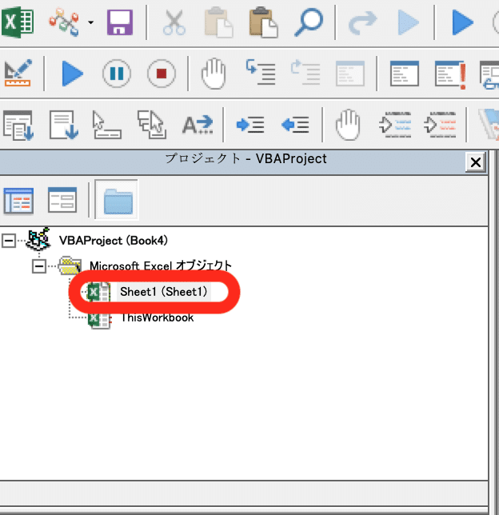Open Find with the magnifier icon

pyautogui.click(x=309, y=22)
